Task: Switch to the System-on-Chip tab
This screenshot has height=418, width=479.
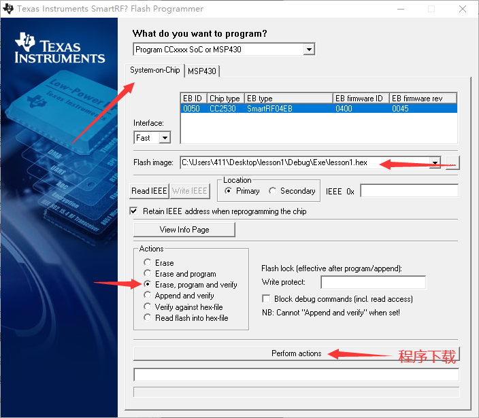Action: (155, 70)
